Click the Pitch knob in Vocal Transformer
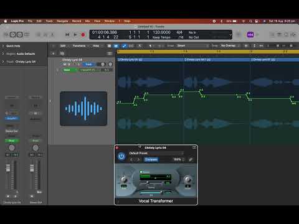Image resolution: width=299 pixels, height=224 pixels. tap(124, 179)
